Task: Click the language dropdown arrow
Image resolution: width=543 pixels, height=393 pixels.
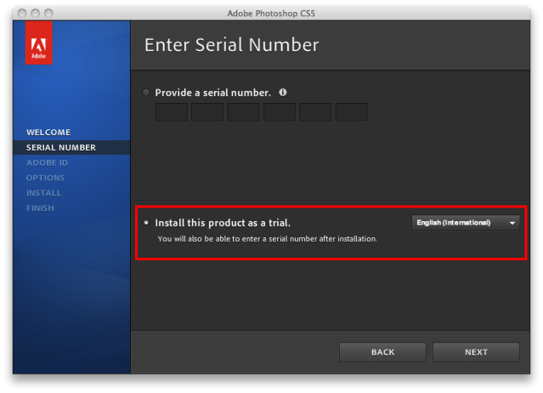Action: (x=512, y=223)
